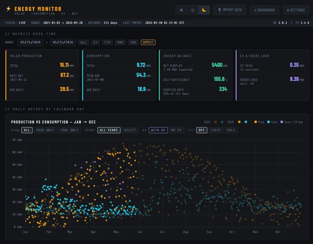This screenshot has height=244, width=313.
Task: Click the solar avg daily 29.5 kWh
Action: click(x=67, y=89)
